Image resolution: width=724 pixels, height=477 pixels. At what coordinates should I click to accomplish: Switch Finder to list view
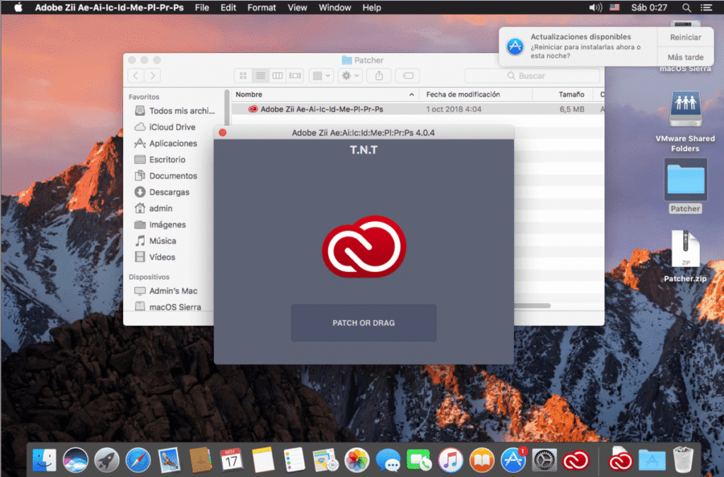tap(260, 76)
